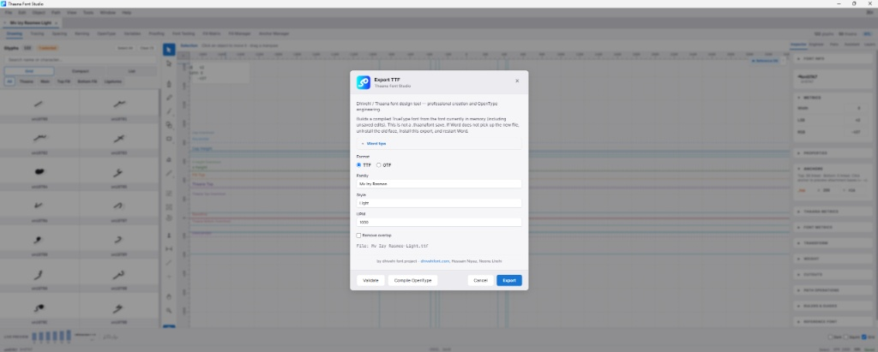Click the Validate button
The width and height of the screenshot is (878, 352).
370,280
